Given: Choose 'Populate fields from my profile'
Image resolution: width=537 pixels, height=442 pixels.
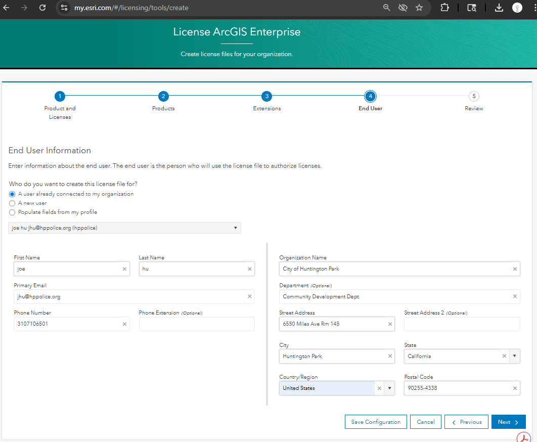Looking at the screenshot, I should pyautogui.click(x=12, y=212).
